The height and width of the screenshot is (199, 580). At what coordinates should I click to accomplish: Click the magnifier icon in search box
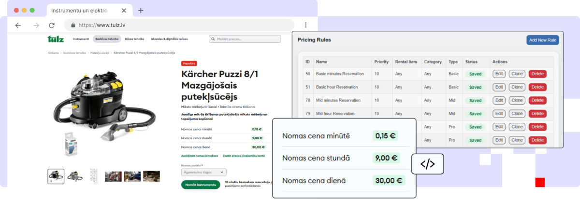tap(213, 39)
